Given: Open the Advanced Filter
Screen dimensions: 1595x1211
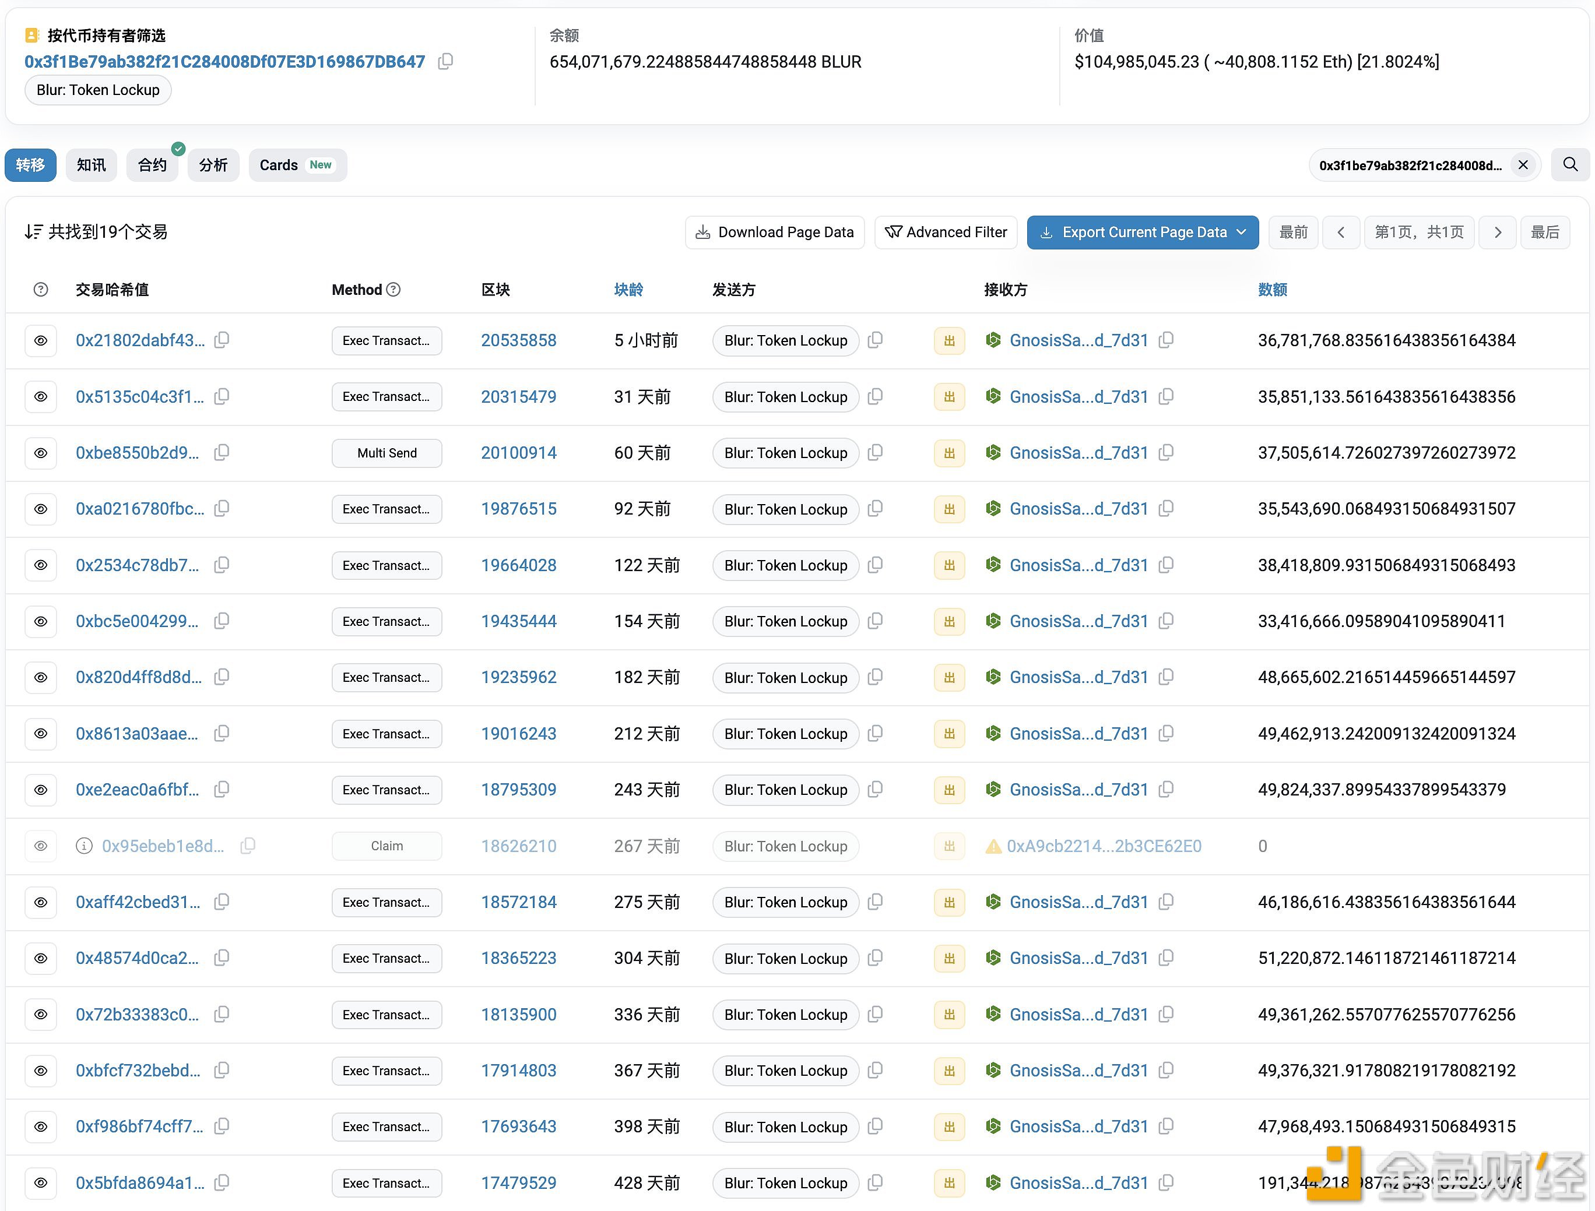Looking at the screenshot, I should (946, 232).
